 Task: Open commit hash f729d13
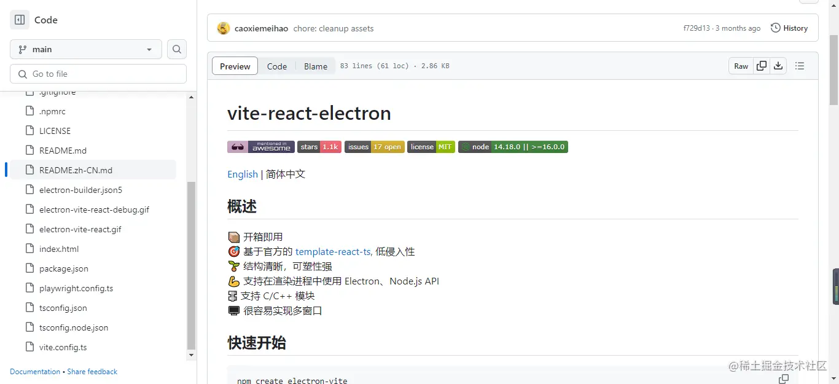(697, 28)
